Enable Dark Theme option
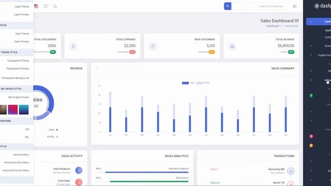Screen dimensions: 331x186 [x=22, y=34]
